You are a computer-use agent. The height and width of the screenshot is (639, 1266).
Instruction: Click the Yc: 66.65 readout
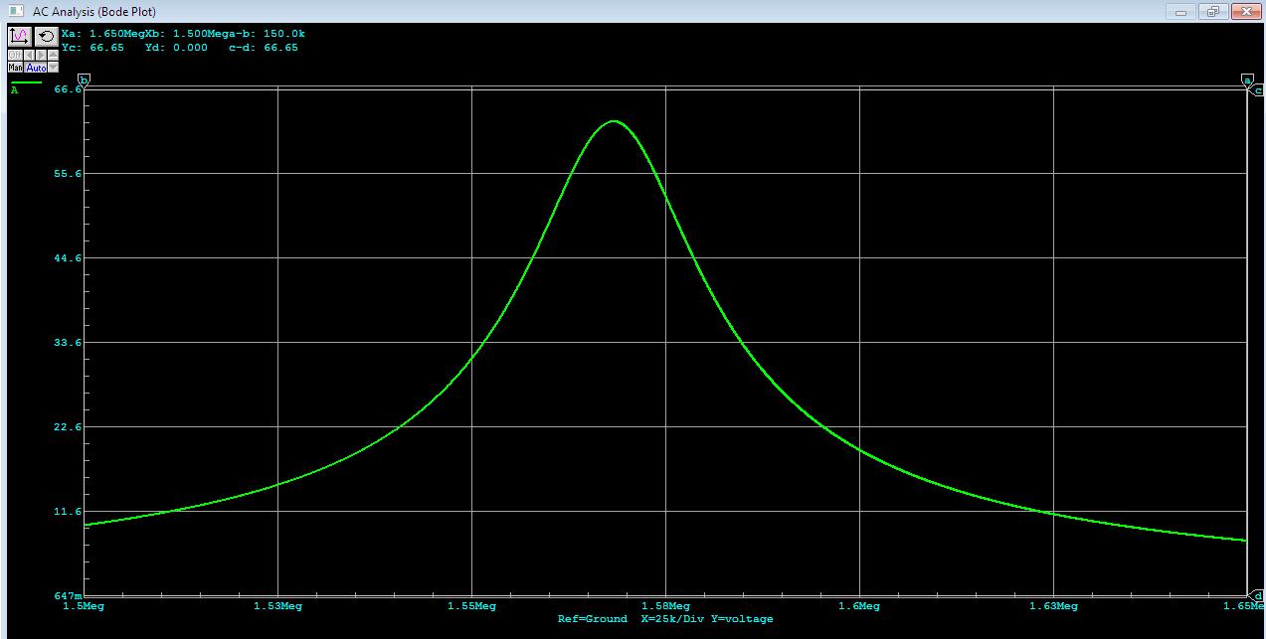pyautogui.click(x=92, y=48)
